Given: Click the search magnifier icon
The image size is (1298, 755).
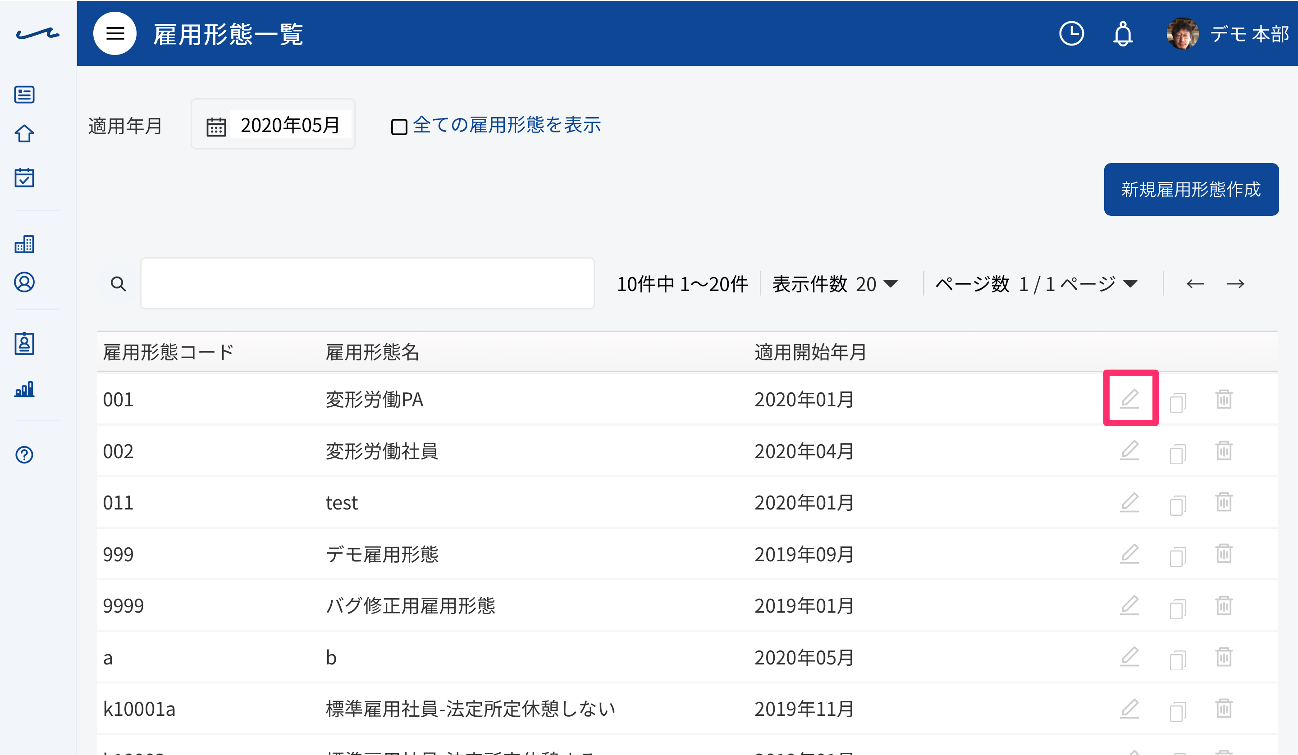Looking at the screenshot, I should [118, 284].
